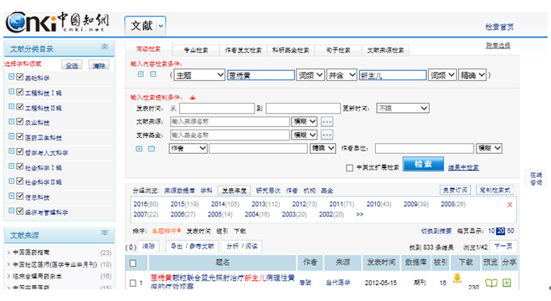Remove the author condition row (minus icon)
The height and width of the screenshot is (301, 551).
152,149
